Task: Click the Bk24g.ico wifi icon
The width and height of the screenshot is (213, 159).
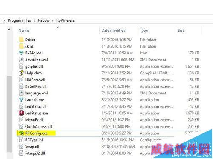Action: point(21,53)
